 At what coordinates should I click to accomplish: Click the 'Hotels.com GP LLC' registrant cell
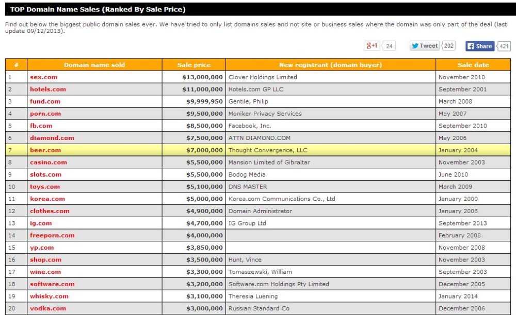tap(330, 89)
